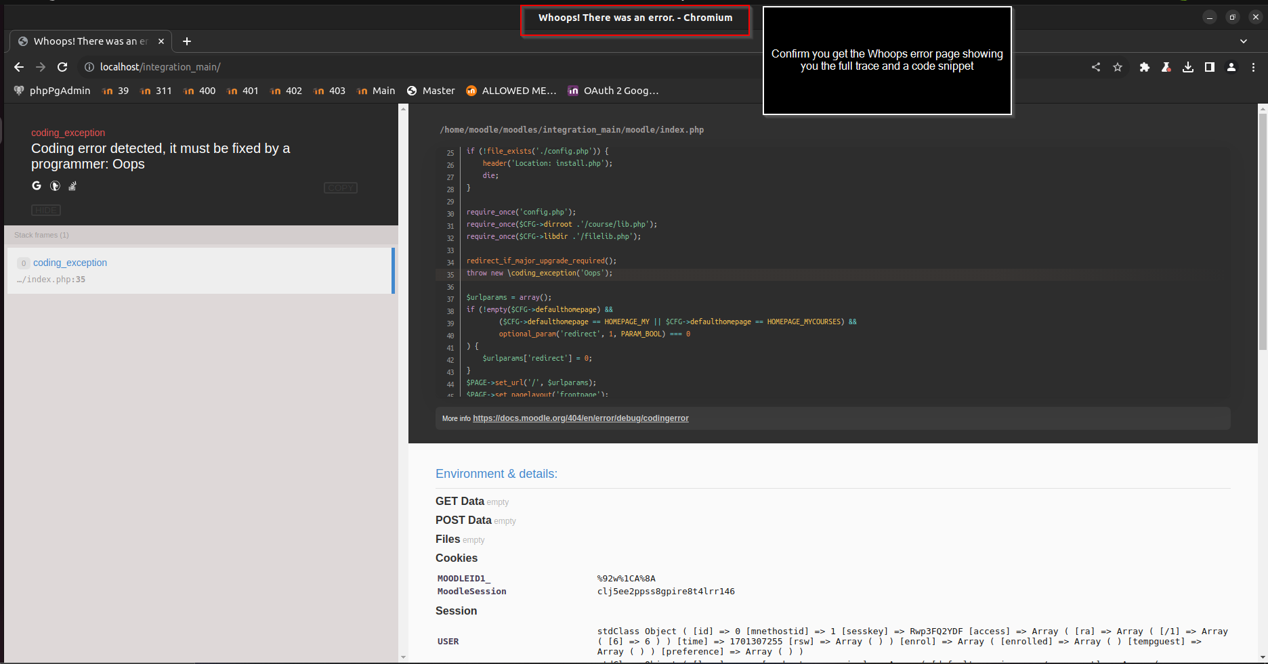Open the Chrome Labs flask icon
Screen dimensions: 1268x664
(1166, 67)
